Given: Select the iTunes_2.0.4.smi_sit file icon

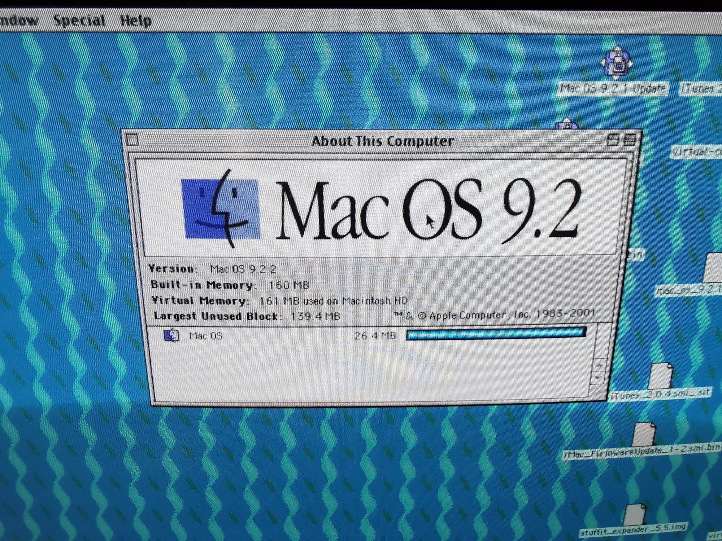Looking at the screenshot, I should pyautogui.click(x=661, y=376).
